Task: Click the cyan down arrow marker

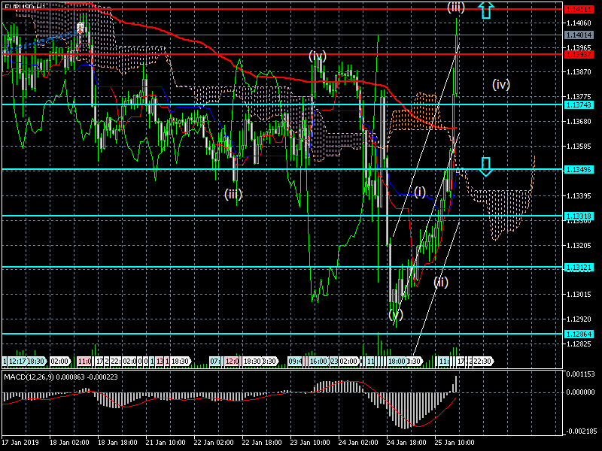Action: [486, 167]
